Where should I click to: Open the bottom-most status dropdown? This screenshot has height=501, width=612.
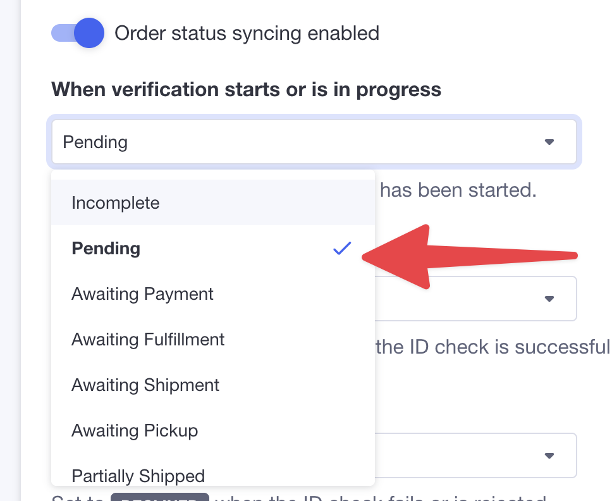pyautogui.click(x=474, y=455)
